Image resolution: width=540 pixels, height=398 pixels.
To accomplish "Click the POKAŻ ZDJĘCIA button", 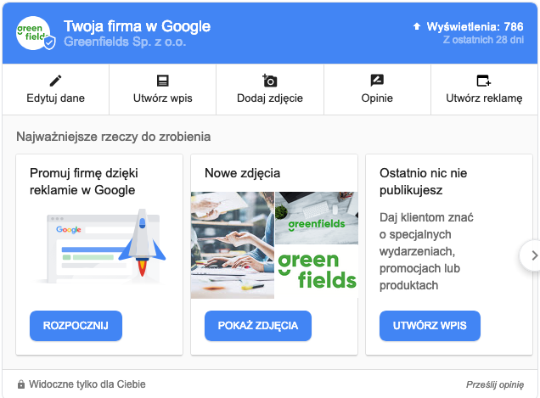I will click(x=258, y=326).
